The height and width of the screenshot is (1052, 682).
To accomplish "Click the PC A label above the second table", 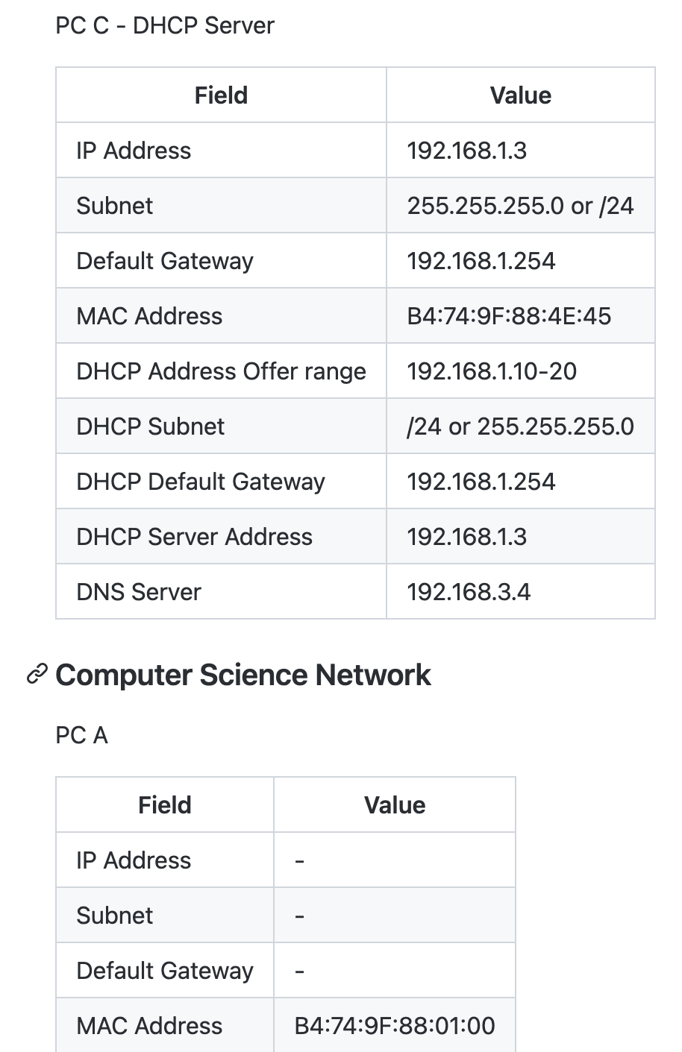I will point(82,735).
